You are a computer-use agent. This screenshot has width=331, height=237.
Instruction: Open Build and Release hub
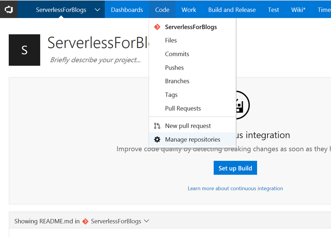click(232, 10)
